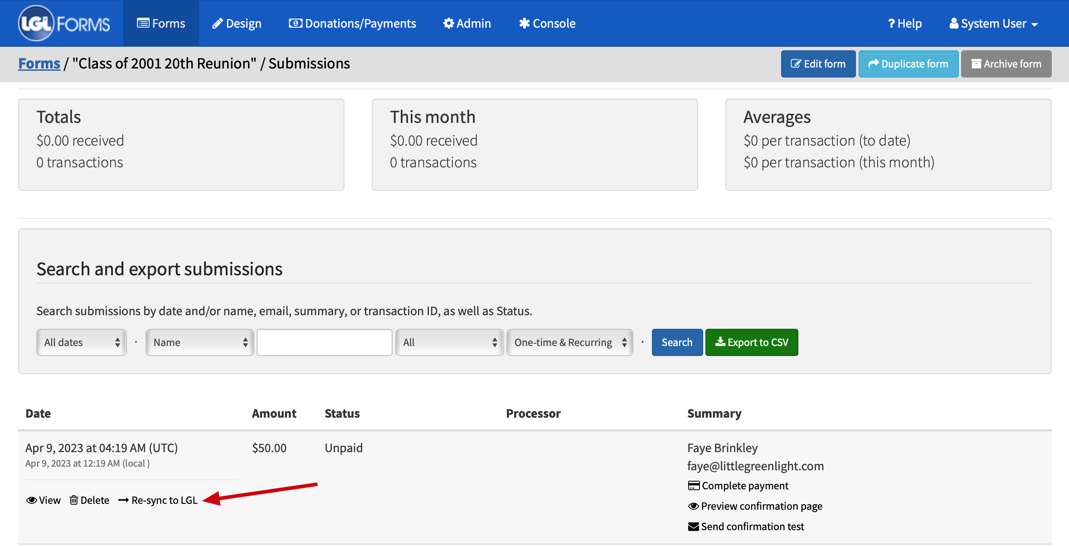Click the Admin gear icon

coord(448,23)
